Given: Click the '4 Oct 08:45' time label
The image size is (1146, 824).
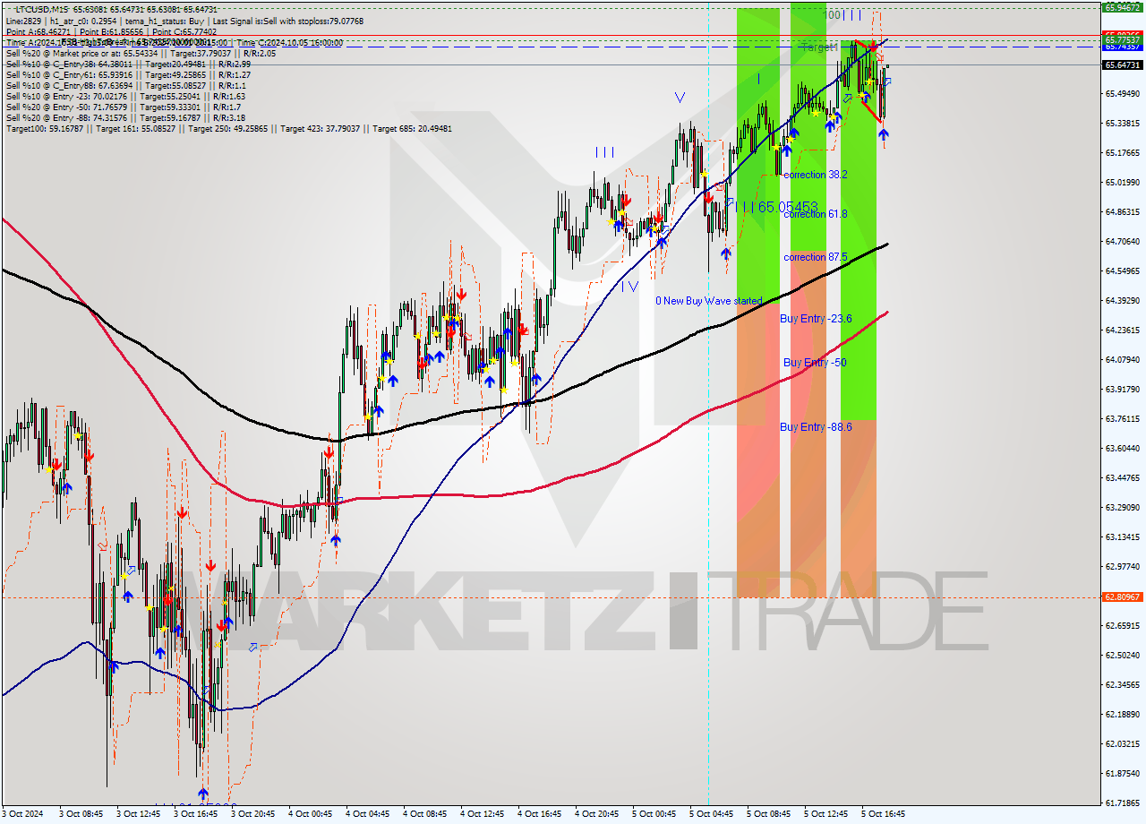Looking at the screenshot, I should pyautogui.click(x=424, y=814).
